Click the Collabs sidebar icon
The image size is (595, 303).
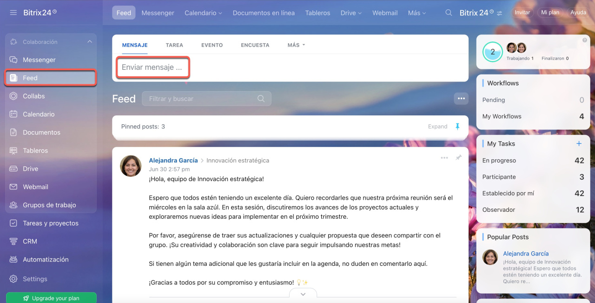tap(13, 96)
